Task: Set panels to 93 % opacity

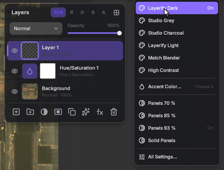Action: pyautogui.click(x=177, y=128)
